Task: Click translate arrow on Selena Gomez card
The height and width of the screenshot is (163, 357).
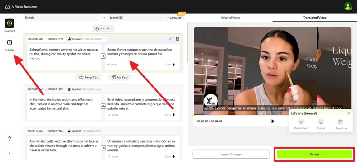Action: pyautogui.click(x=103, y=56)
